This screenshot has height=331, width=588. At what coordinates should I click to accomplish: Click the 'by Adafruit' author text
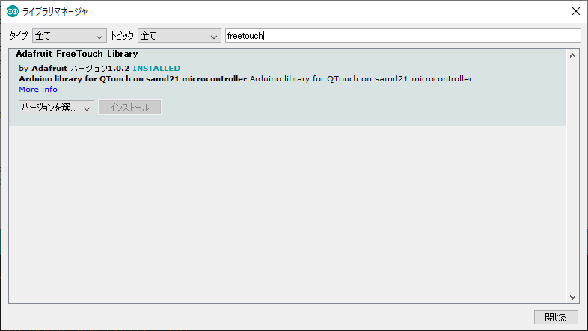43,69
